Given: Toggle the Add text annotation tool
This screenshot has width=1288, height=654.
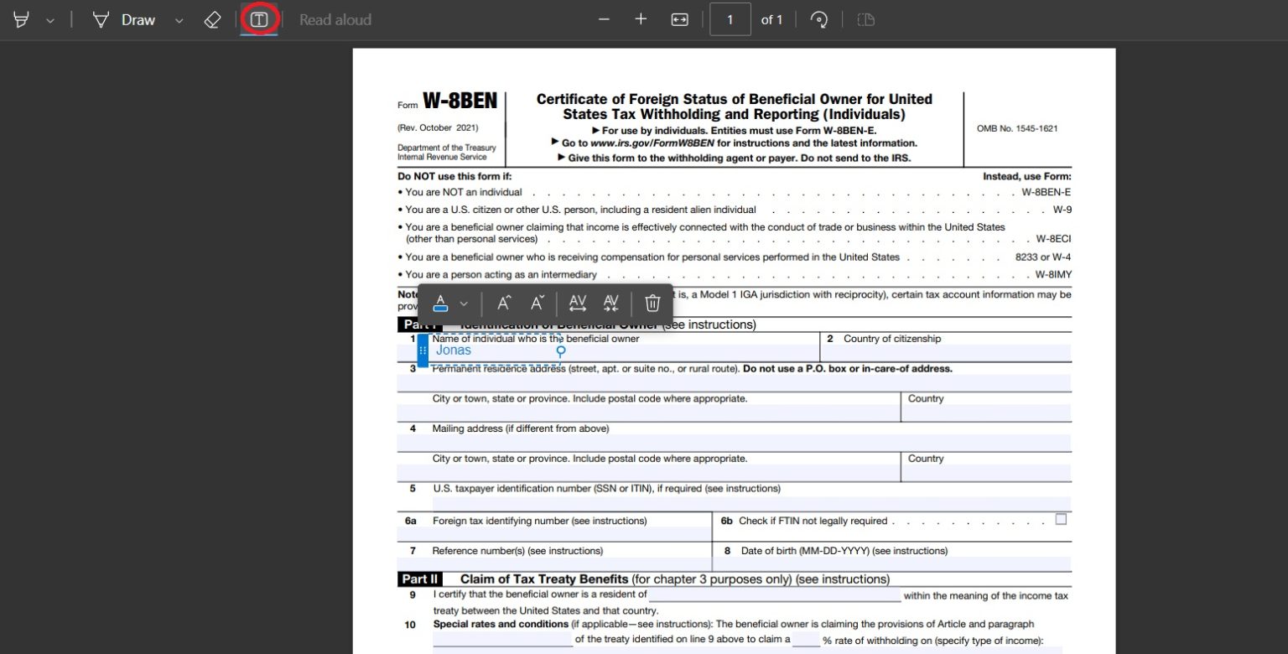Looking at the screenshot, I should [x=258, y=19].
